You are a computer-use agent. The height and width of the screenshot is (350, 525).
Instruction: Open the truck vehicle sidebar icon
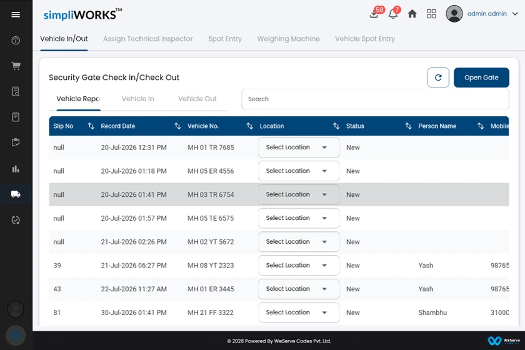(16, 194)
